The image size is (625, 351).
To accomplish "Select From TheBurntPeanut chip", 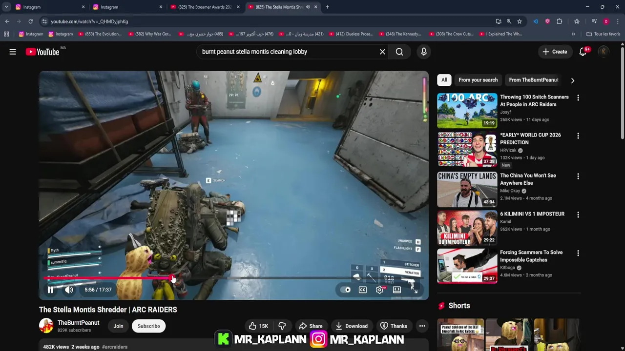I will coord(533,80).
